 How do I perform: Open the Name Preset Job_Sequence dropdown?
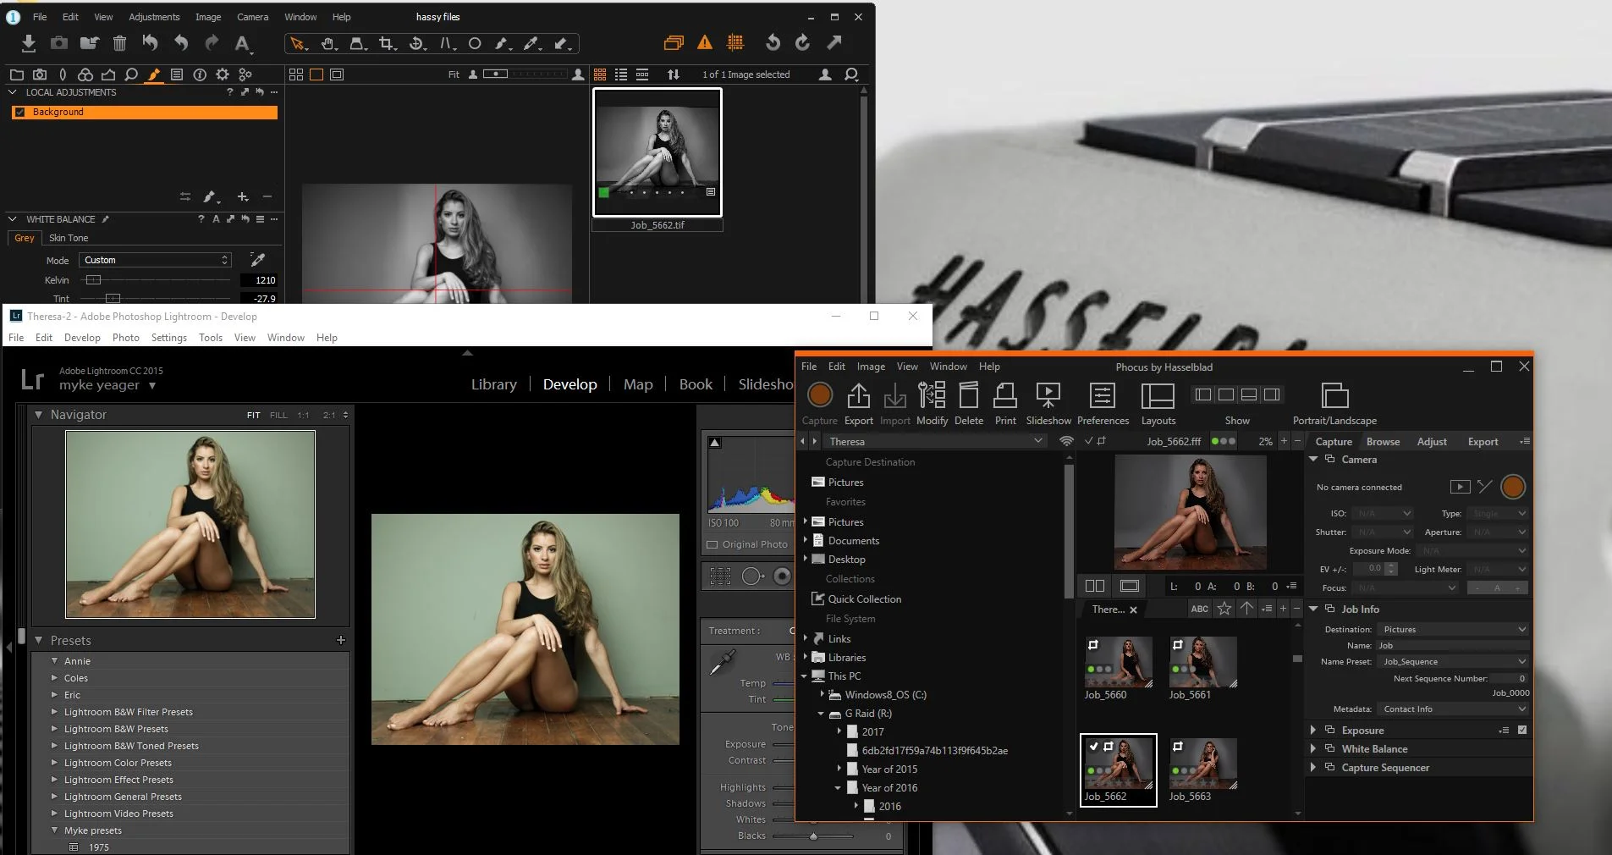point(1452,661)
